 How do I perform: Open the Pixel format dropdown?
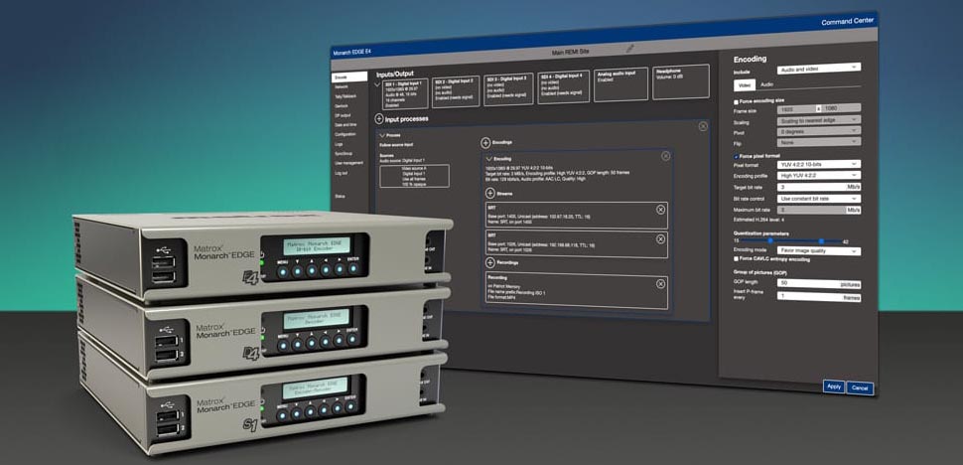tap(819, 164)
